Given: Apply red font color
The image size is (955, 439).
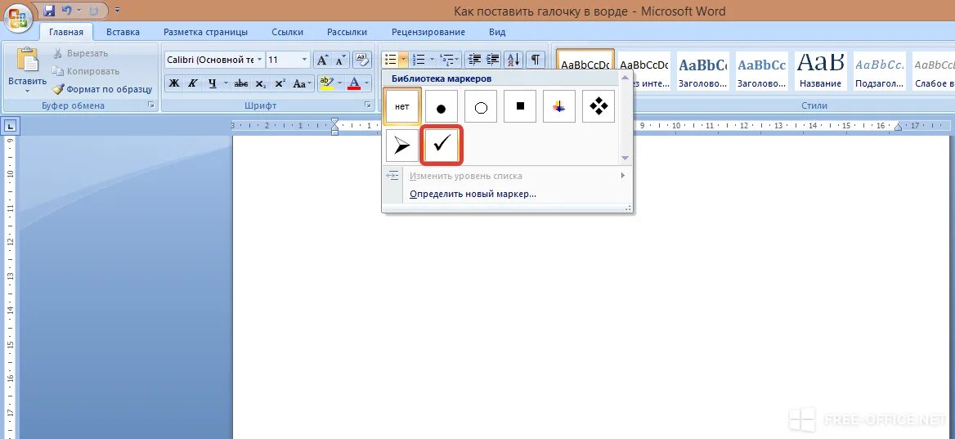Looking at the screenshot, I should tap(353, 83).
